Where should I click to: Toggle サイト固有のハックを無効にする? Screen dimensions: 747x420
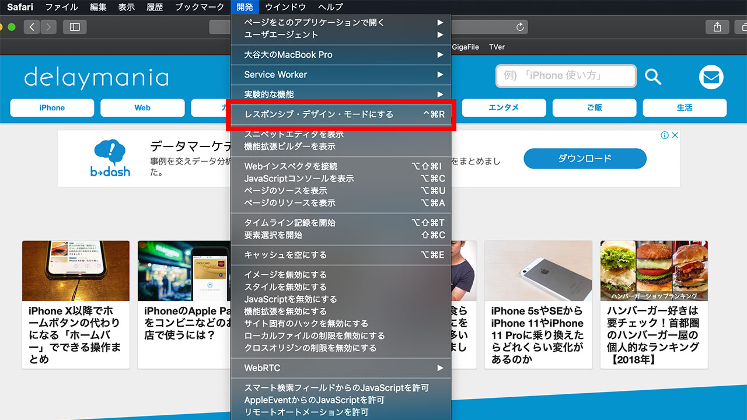[341, 324]
